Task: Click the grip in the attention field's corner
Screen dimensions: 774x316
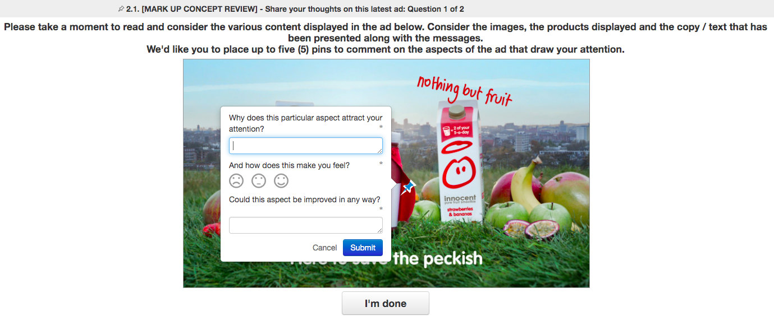Action: coord(379,151)
